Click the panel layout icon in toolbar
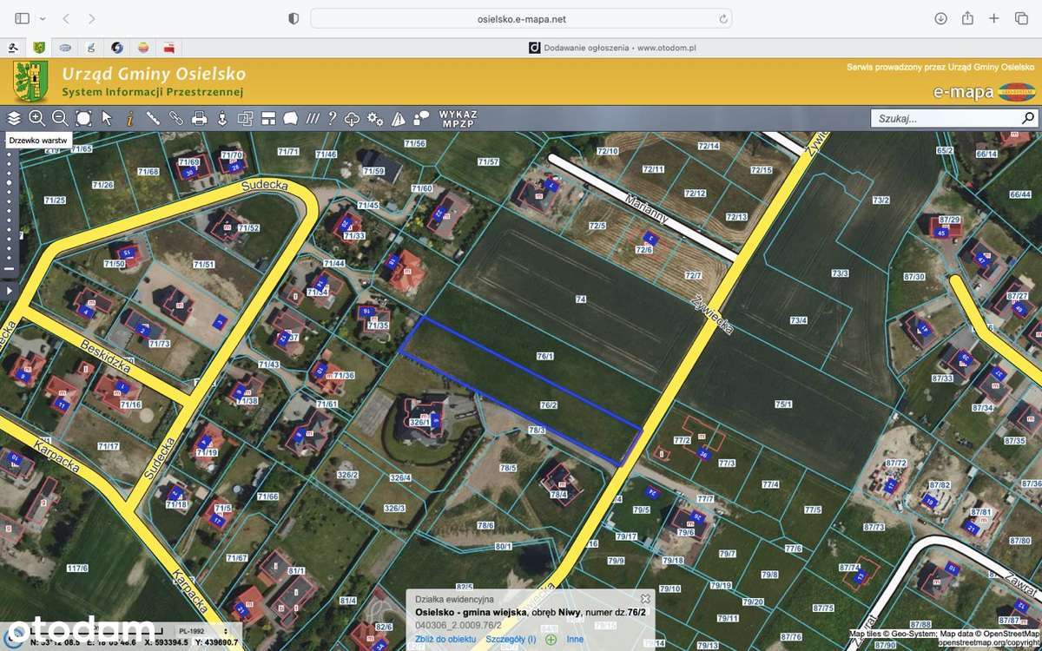Viewport: 1042px width, 651px height. [268, 118]
